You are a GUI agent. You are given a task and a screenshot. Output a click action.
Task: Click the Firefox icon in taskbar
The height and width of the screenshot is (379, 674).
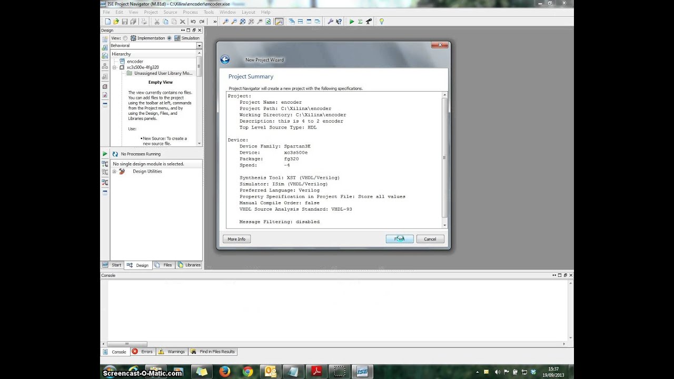pos(225,372)
